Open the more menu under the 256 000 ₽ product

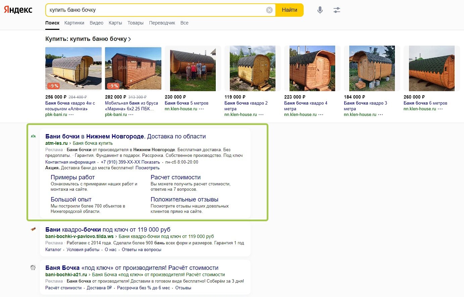[x=71, y=115]
